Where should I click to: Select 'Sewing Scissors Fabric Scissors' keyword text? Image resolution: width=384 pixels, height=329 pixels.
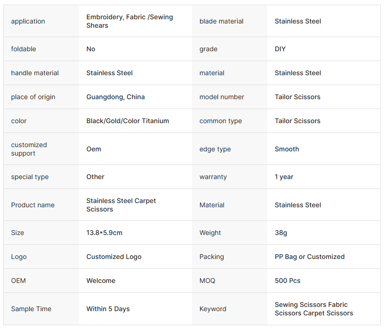click(x=314, y=309)
